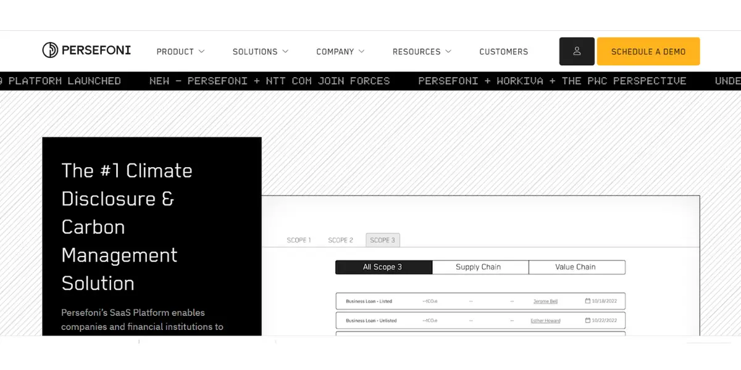Switch to the Scope 2 tab
Image resolution: width=741 pixels, height=370 pixels.
[341, 240]
